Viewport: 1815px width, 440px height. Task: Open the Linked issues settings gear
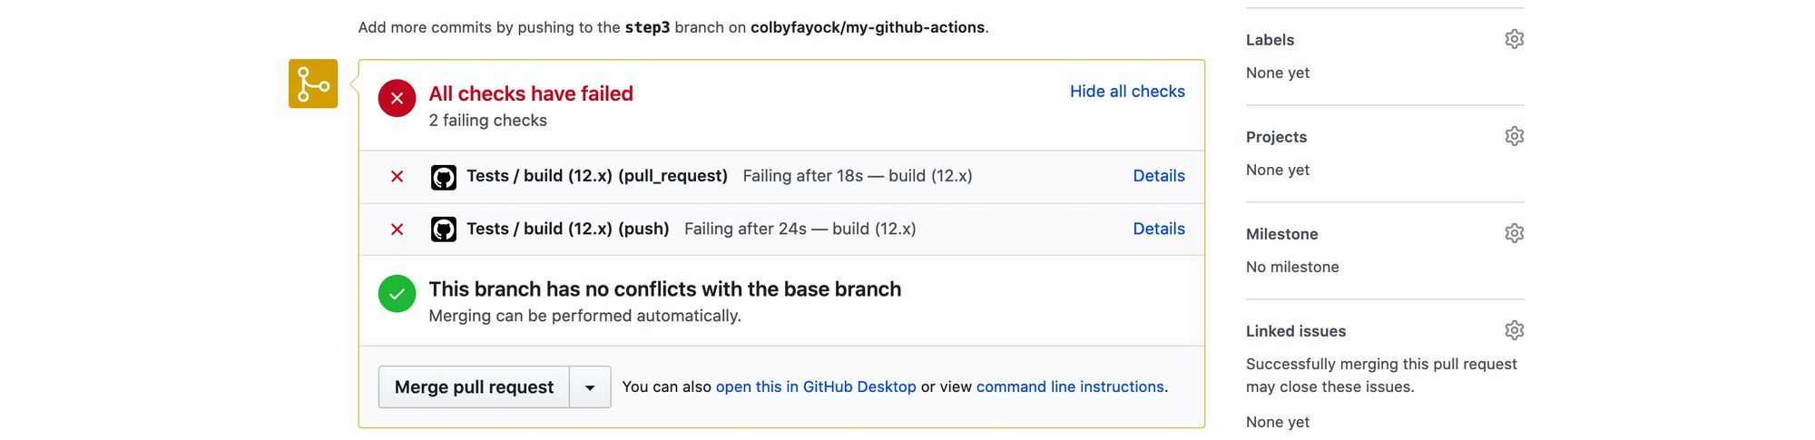coord(1514,330)
